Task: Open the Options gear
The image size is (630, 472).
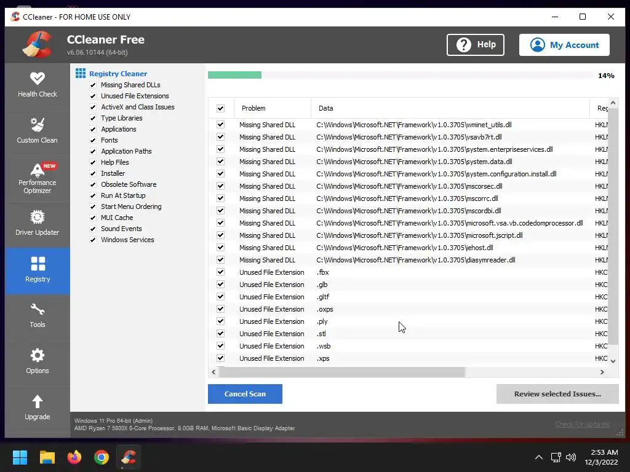Action: pos(38,362)
